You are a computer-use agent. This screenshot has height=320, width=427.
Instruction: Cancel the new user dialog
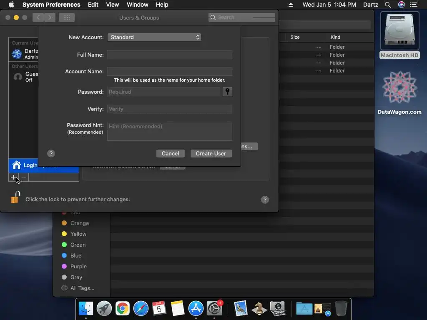coord(171,153)
